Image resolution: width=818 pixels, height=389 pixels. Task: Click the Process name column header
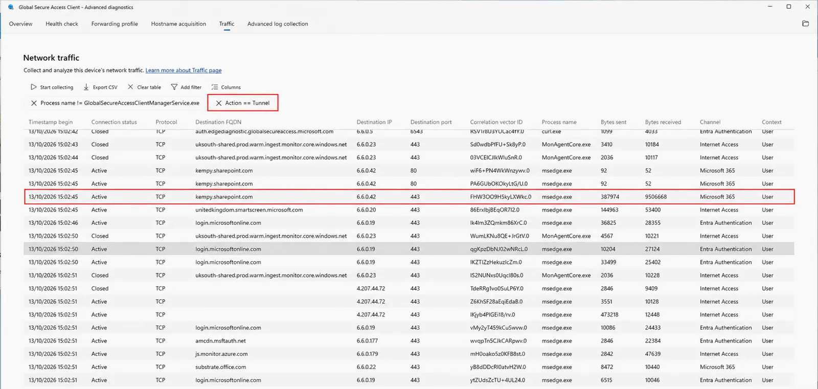(559, 122)
